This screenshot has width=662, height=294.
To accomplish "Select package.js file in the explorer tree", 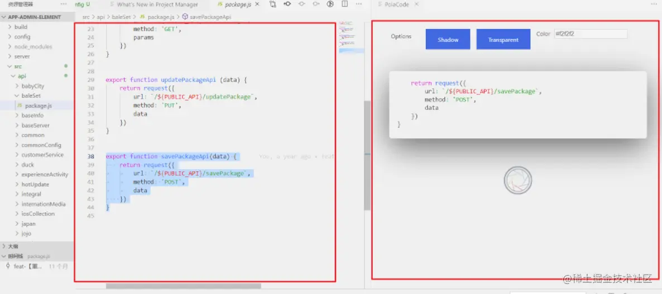I will (37, 105).
